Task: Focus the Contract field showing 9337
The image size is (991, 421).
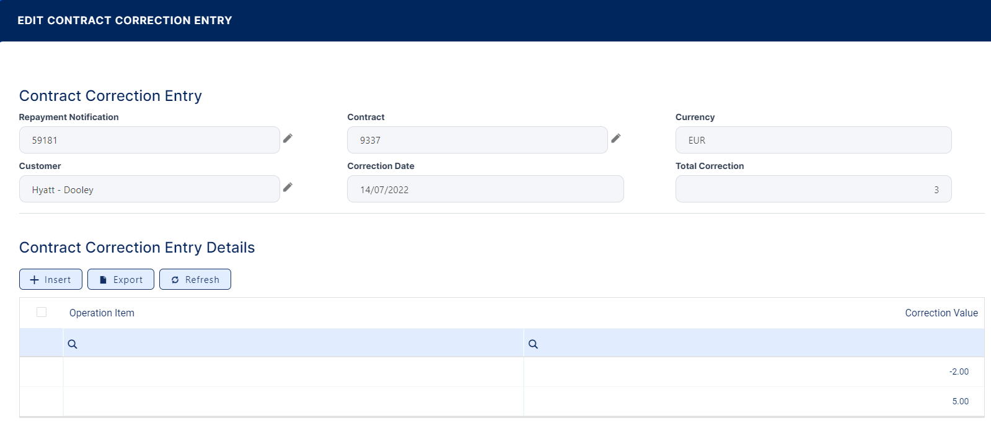Action: pos(477,141)
